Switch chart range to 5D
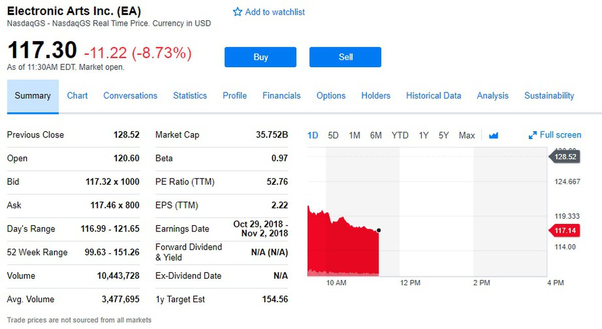602x329 pixels. 333,135
